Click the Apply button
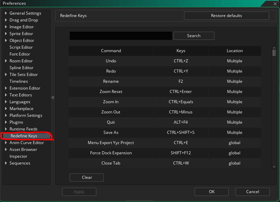 [79, 192]
